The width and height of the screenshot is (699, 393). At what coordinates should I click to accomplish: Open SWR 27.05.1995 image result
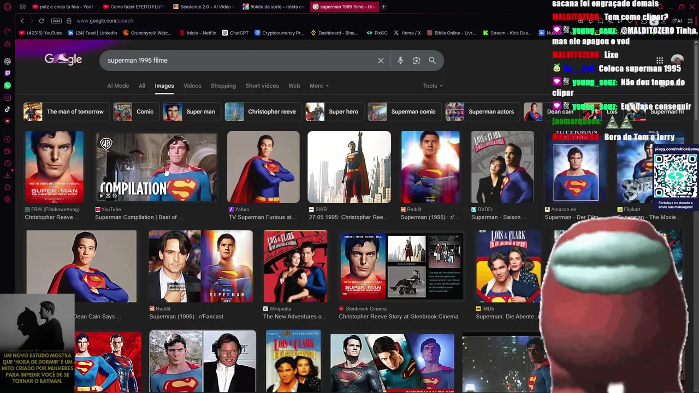click(x=349, y=167)
